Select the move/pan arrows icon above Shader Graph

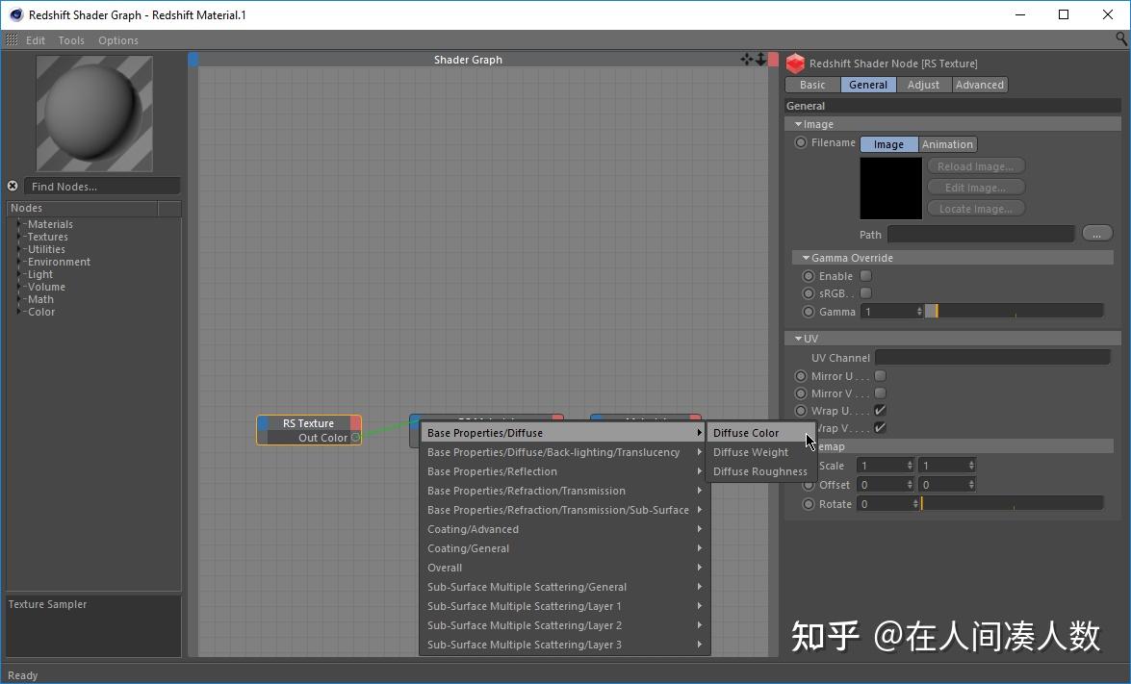(746, 59)
